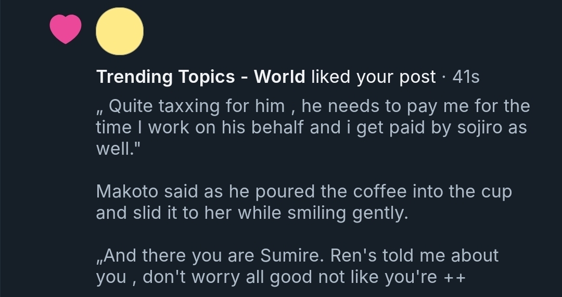Open the Trending Topics - World profile name

200,77
